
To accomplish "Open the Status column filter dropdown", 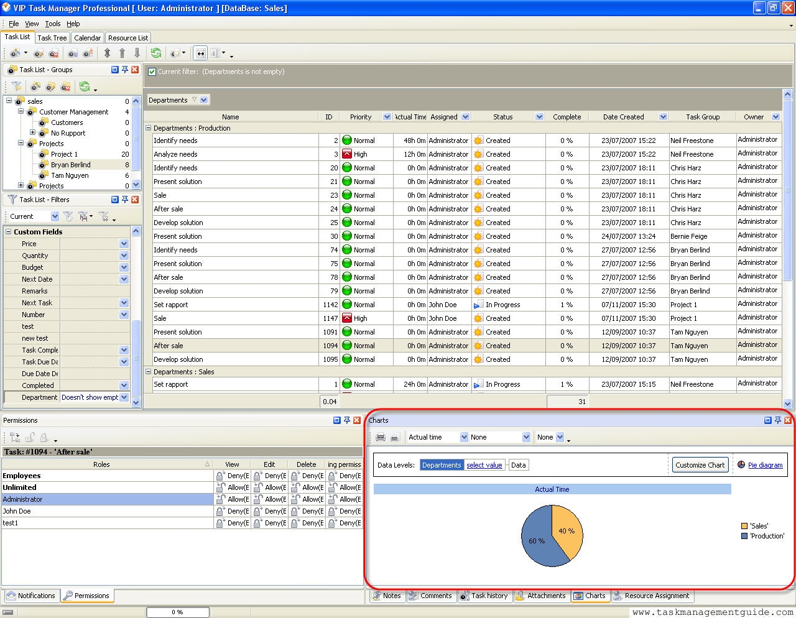I will [x=539, y=116].
